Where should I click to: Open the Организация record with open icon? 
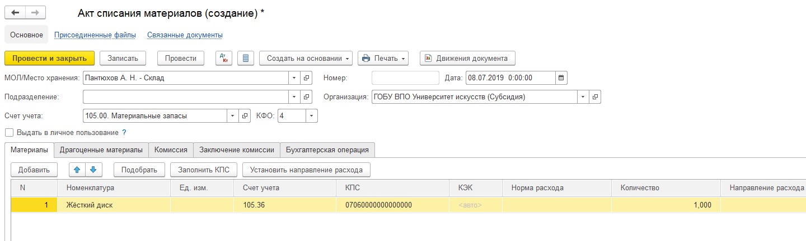tap(595, 97)
